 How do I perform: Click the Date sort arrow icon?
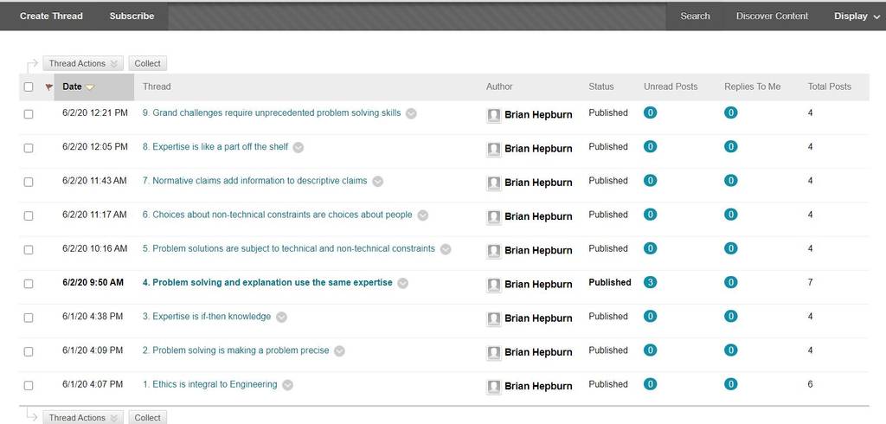90,87
